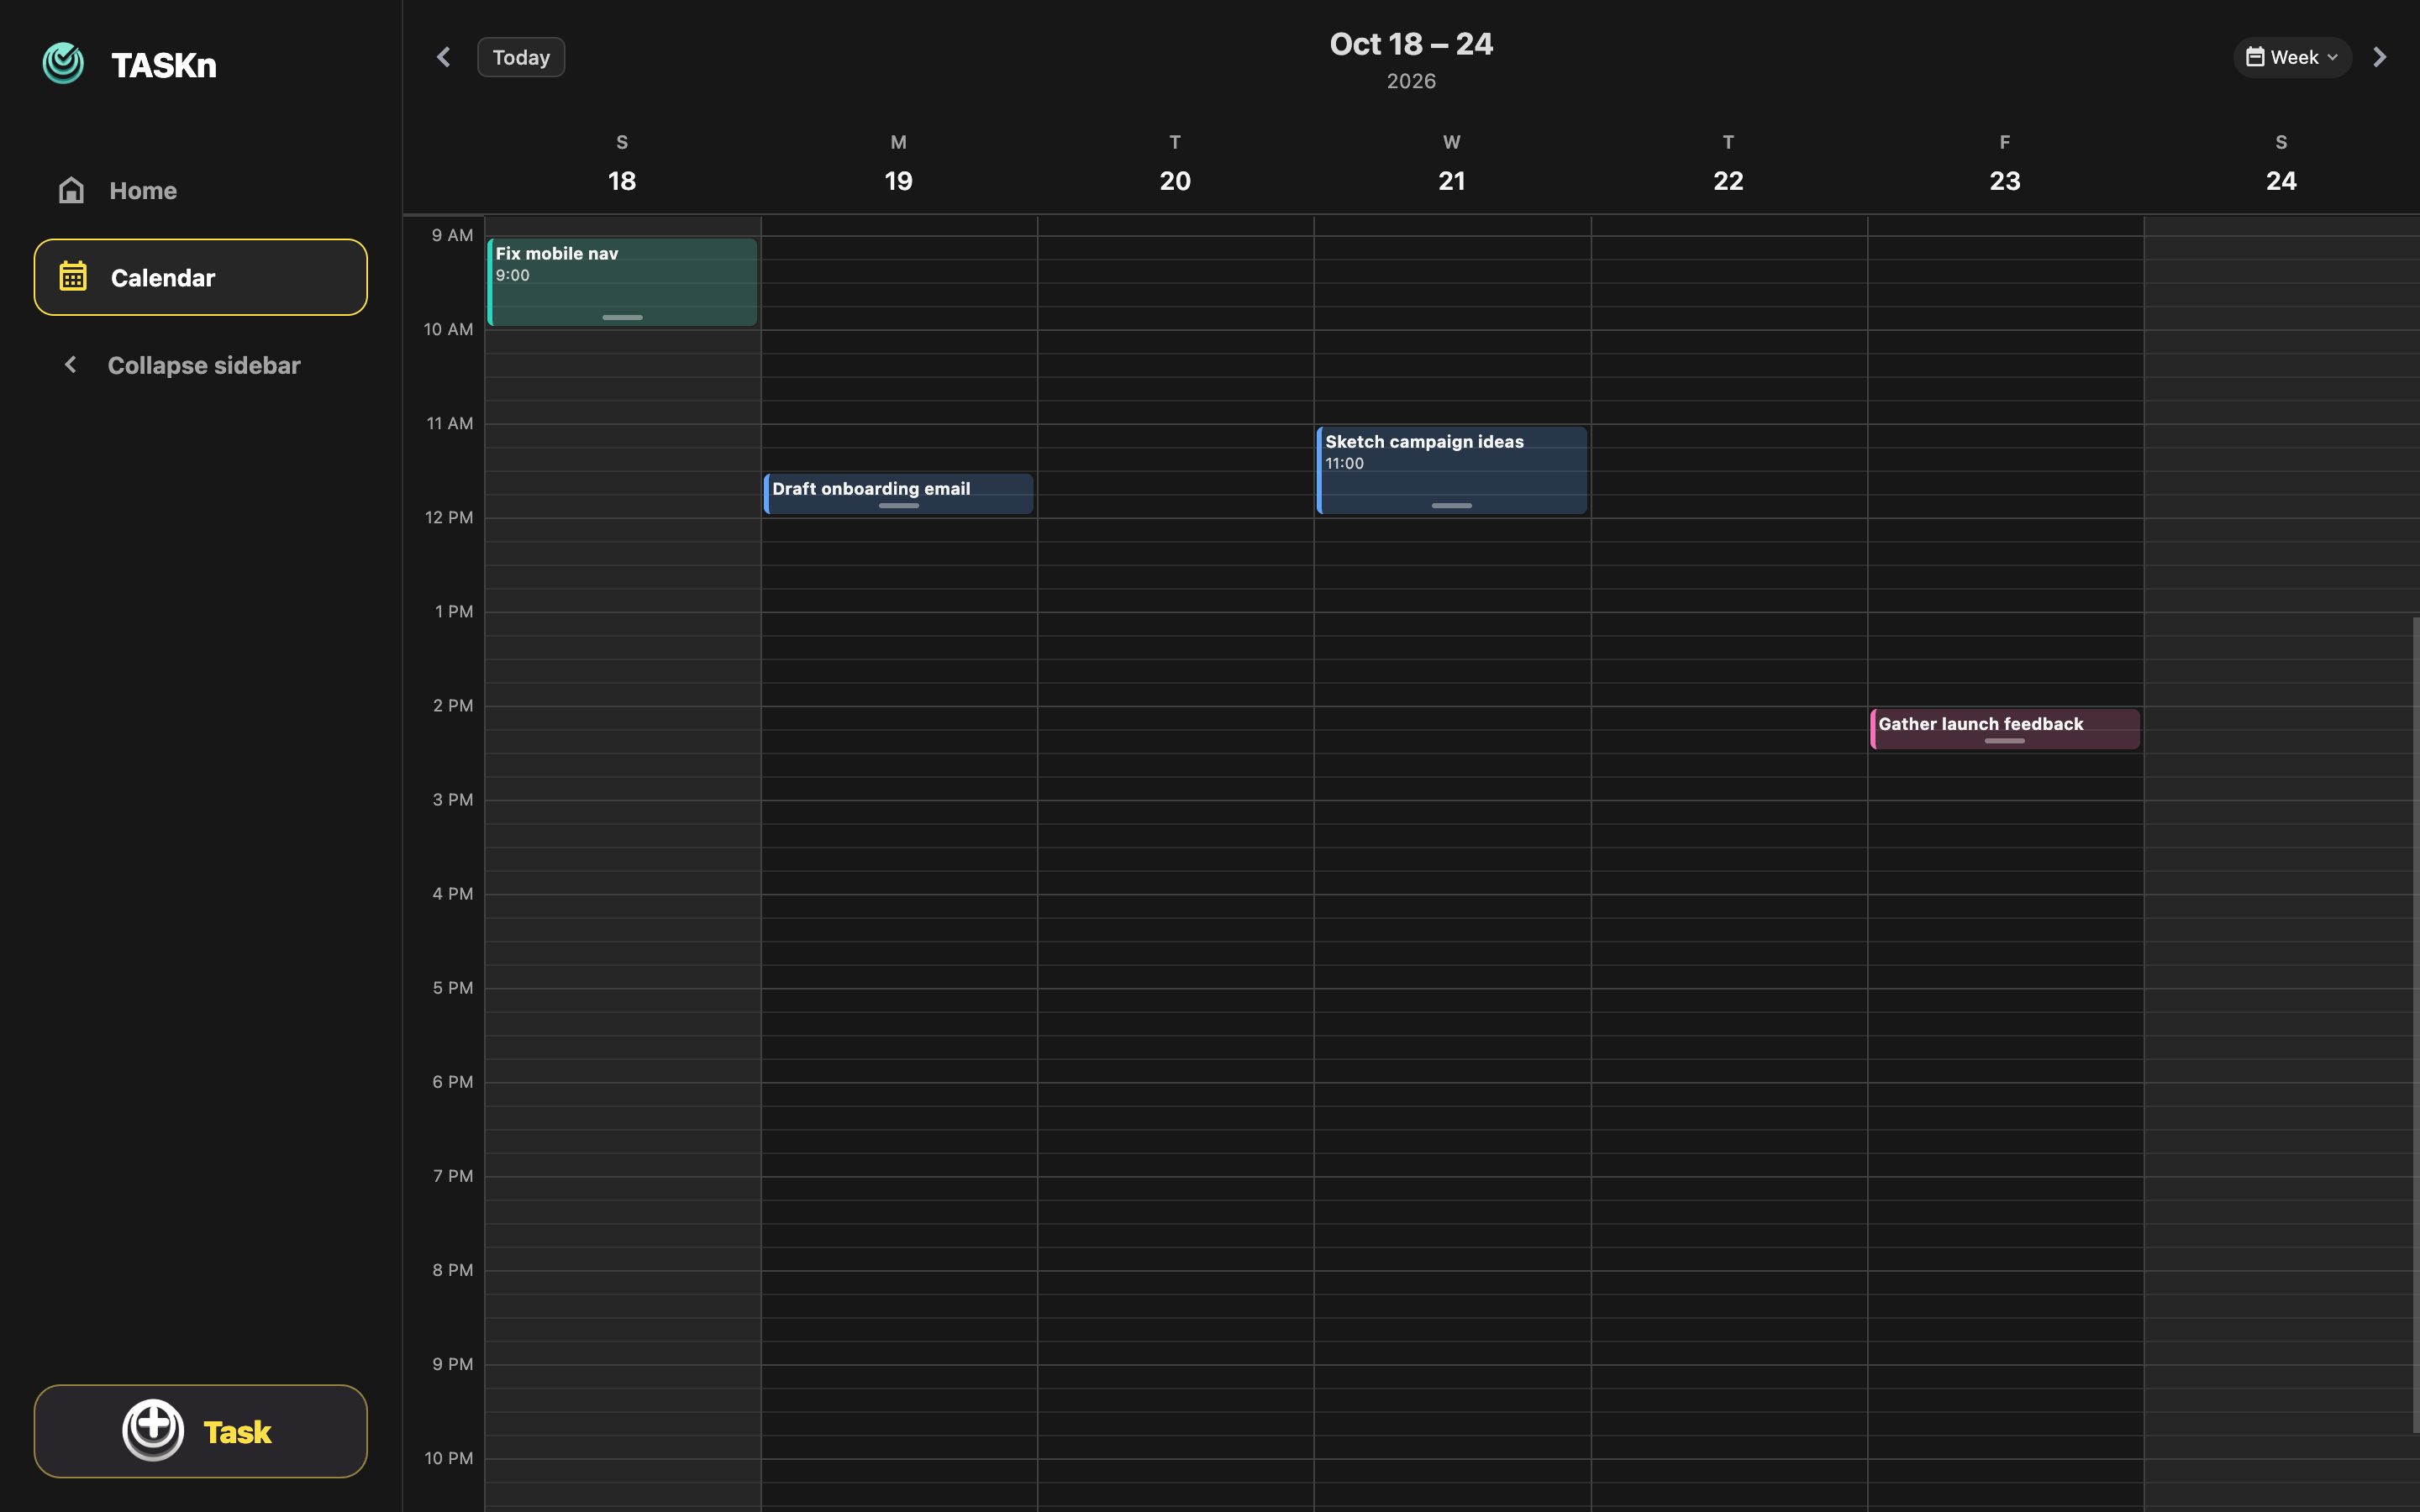Go to next week arrow

coord(2380,57)
